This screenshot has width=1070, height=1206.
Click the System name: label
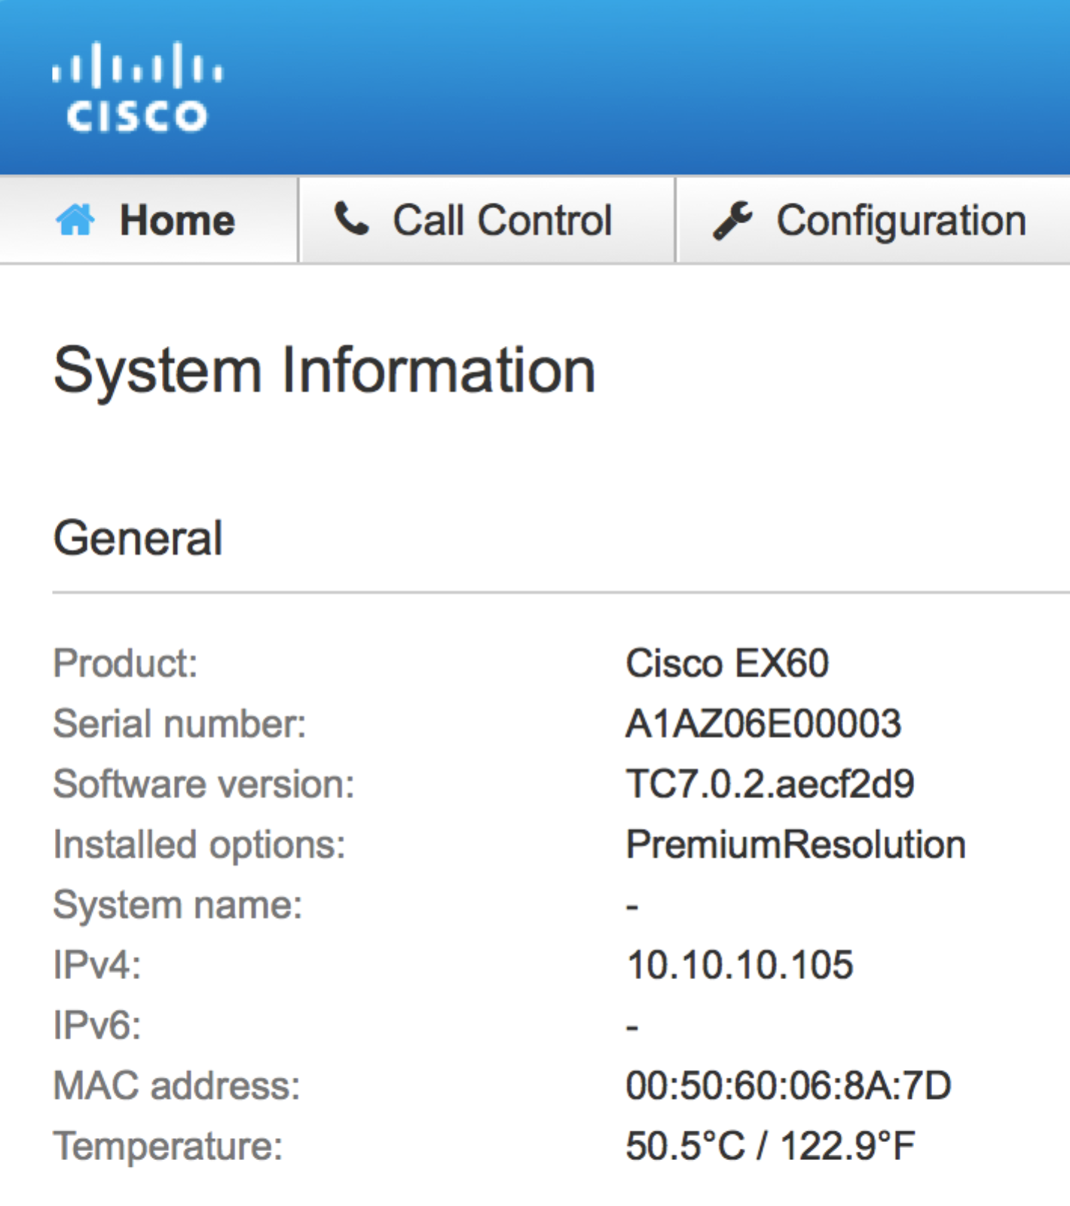tap(178, 906)
